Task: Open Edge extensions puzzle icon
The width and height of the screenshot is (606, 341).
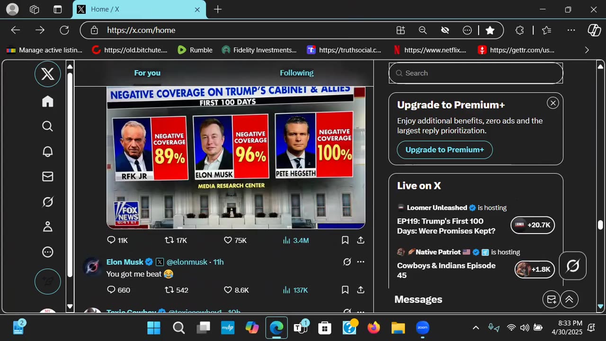Action: 519,30
